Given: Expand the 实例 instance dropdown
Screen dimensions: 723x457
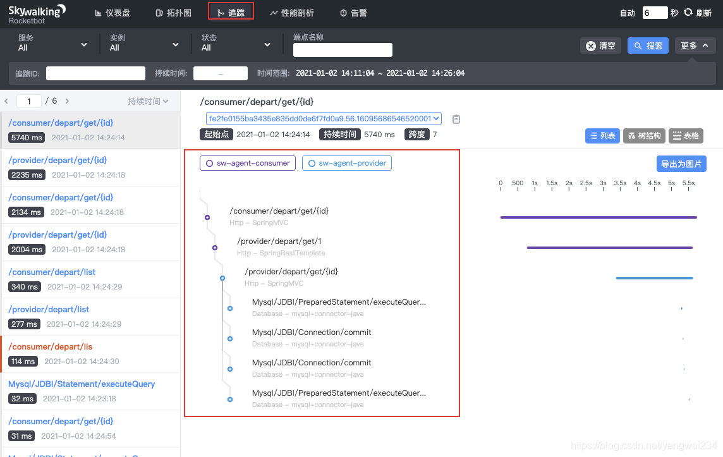Looking at the screenshot, I should (x=144, y=44).
